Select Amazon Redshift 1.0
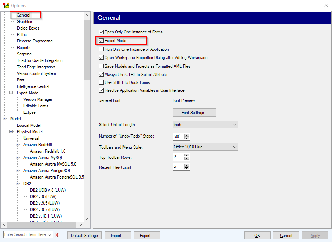 tap(48, 151)
